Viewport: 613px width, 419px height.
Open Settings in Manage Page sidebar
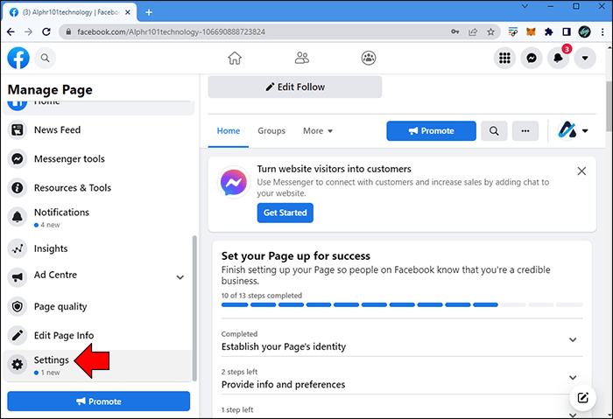click(97, 365)
